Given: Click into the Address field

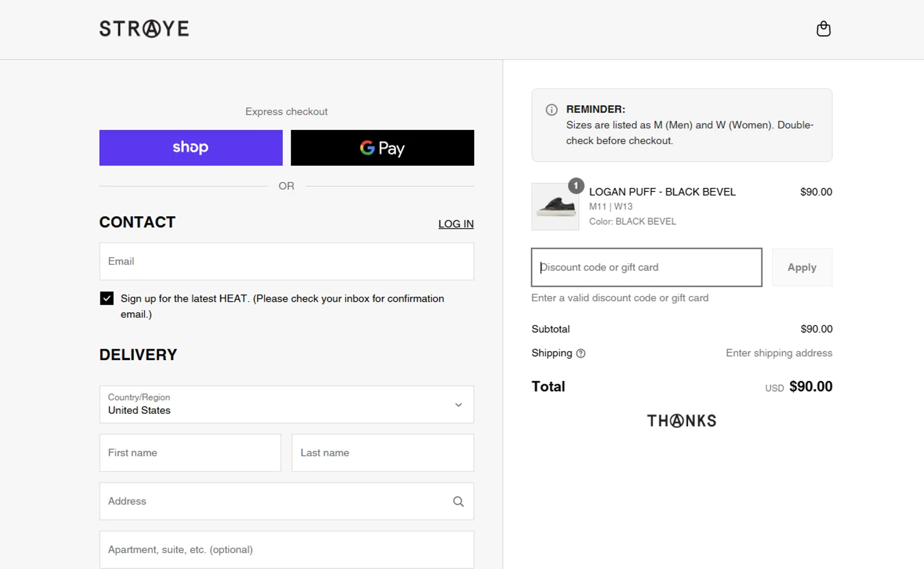Looking at the screenshot, I should coord(286,501).
